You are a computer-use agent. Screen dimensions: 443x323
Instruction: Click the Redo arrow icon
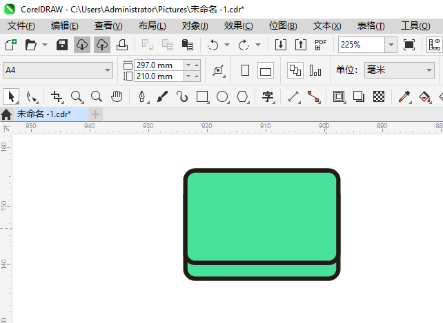244,45
